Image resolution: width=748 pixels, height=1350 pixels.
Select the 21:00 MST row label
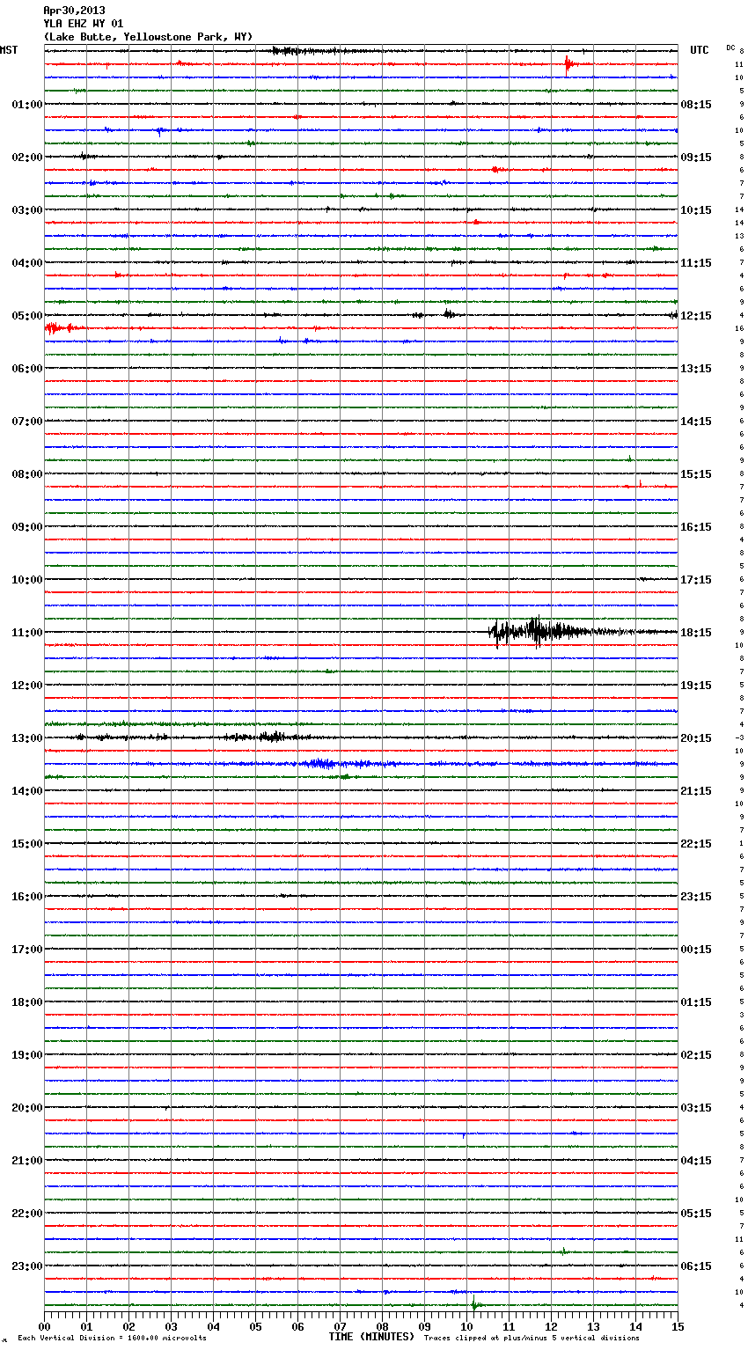(27, 1161)
